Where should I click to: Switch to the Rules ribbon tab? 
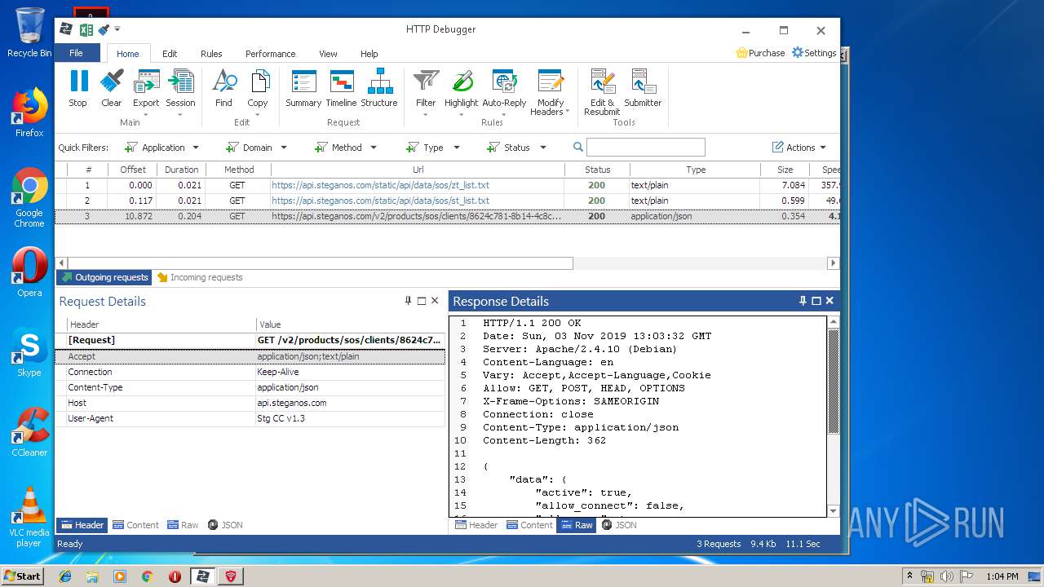(211, 54)
